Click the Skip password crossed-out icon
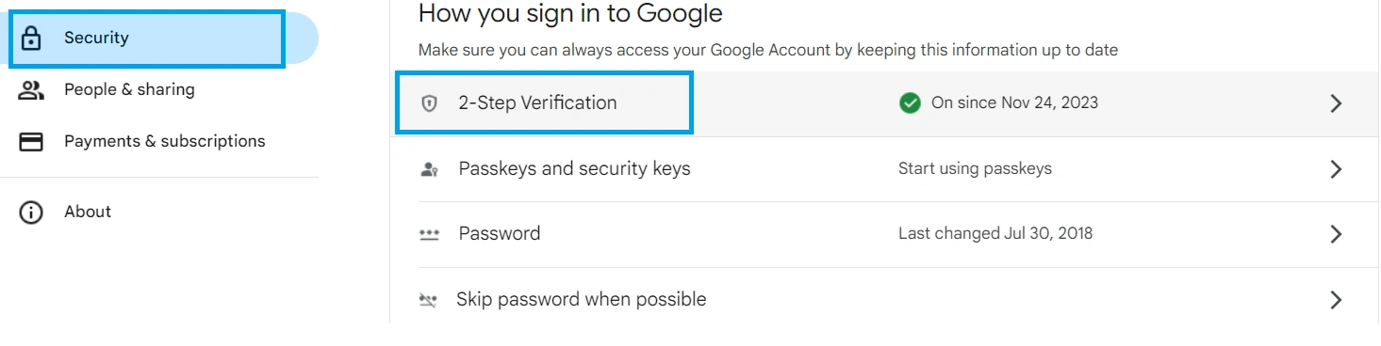The height and width of the screenshot is (346, 1381). (x=428, y=300)
